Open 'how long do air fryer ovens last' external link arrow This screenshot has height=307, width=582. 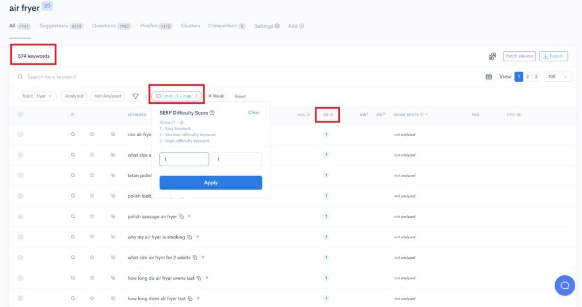207,277
